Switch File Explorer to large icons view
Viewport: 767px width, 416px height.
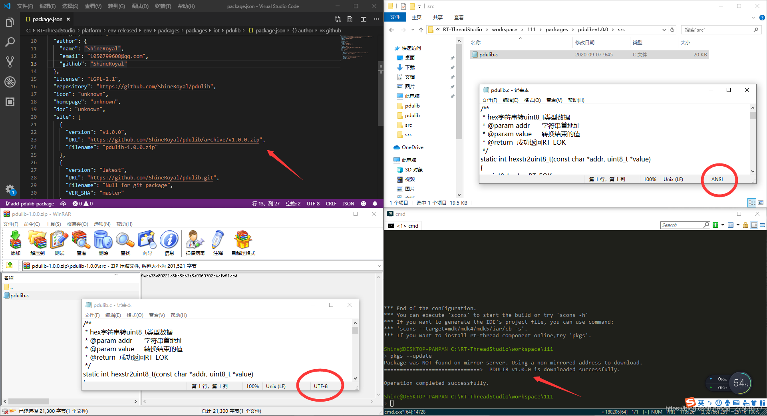pos(761,203)
